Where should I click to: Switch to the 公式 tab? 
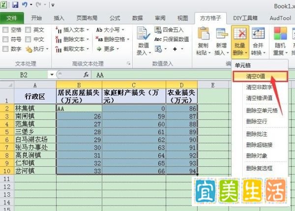point(115,18)
